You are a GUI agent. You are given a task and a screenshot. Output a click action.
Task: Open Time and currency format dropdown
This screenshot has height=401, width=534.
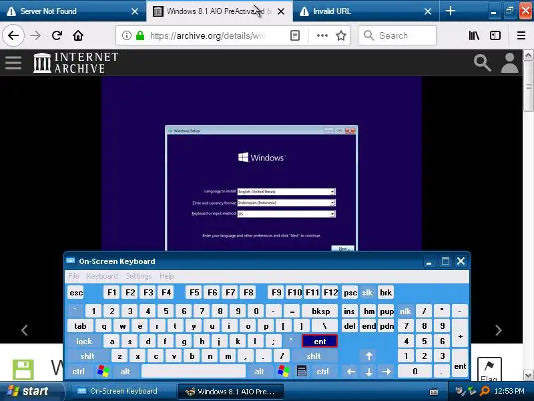(286, 203)
